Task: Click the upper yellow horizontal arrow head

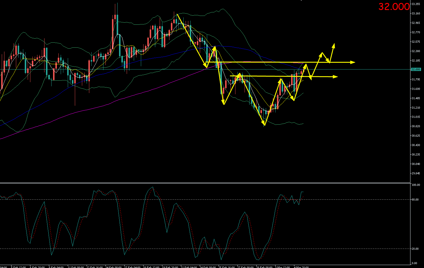Action: tap(353, 62)
